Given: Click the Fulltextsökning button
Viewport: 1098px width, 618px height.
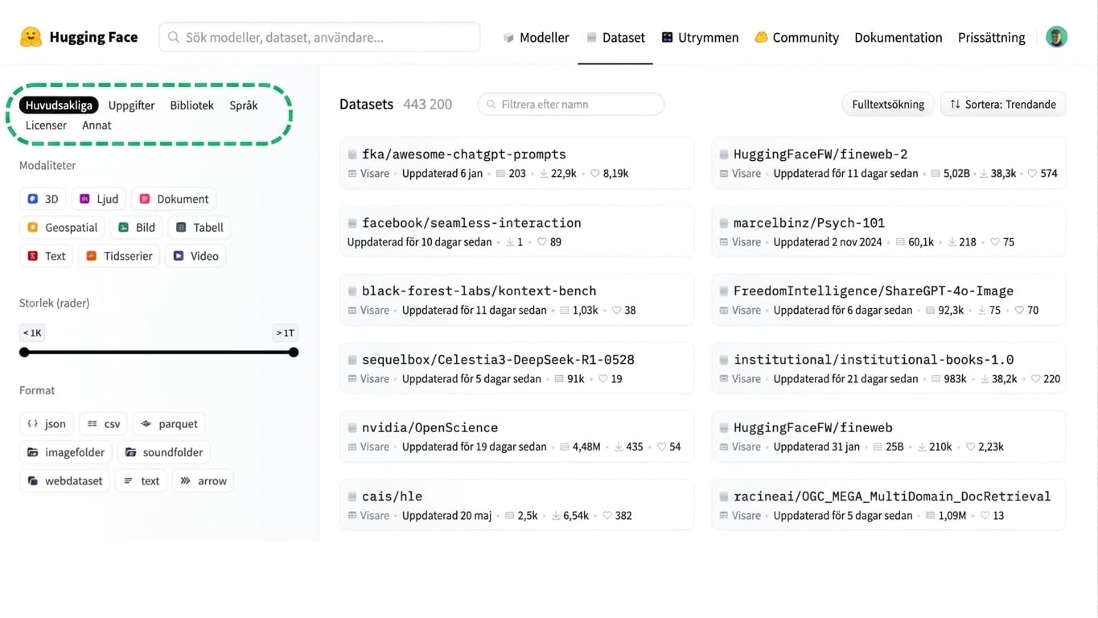Looking at the screenshot, I should [x=888, y=104].
